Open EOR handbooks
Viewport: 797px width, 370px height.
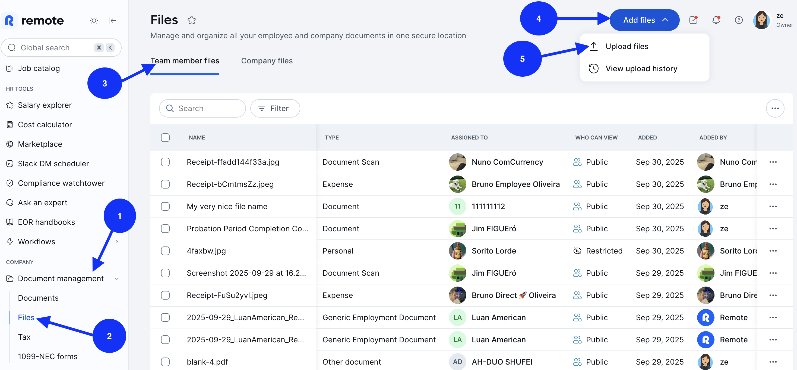[x=46, y=222]
